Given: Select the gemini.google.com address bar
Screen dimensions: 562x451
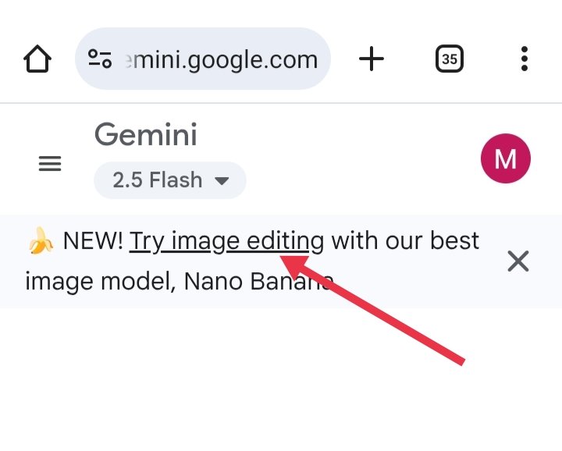Looking at the screenshot, I should point(202,59).
